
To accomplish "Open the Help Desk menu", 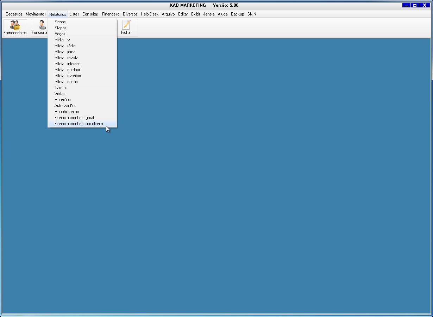I will tap(150, 14).
